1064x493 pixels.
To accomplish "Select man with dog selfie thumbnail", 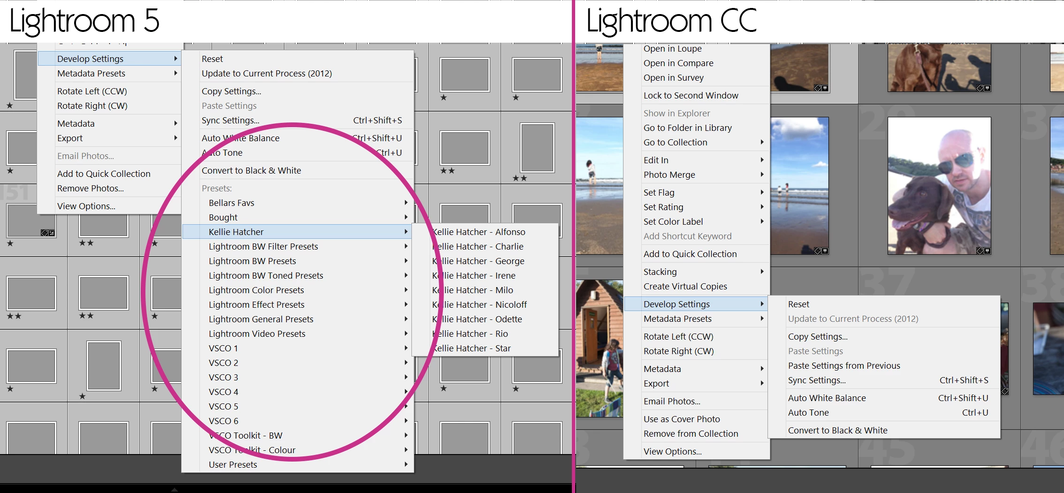I will tap(939, 186).
